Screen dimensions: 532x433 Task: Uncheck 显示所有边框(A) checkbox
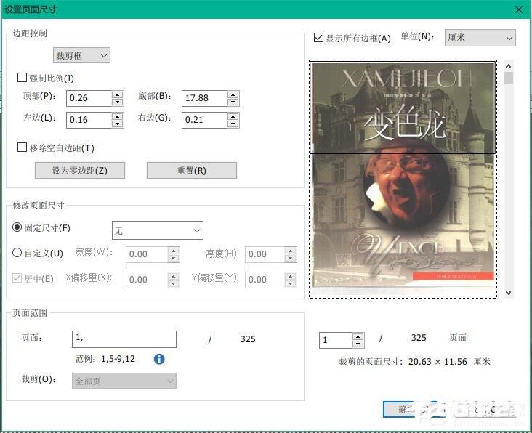pyautogui.click(x=318, y=37)
